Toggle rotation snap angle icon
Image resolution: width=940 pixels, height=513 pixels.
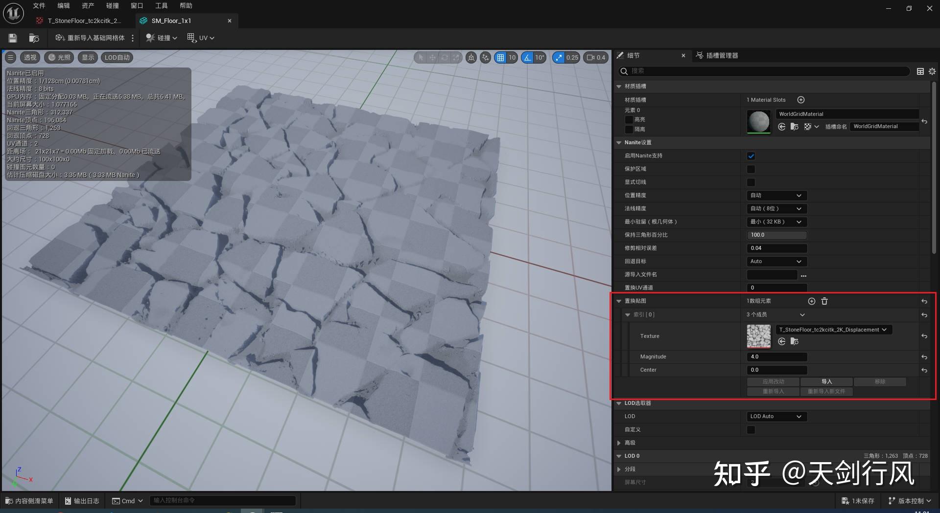pyautogui.click(x=527, y=58)
